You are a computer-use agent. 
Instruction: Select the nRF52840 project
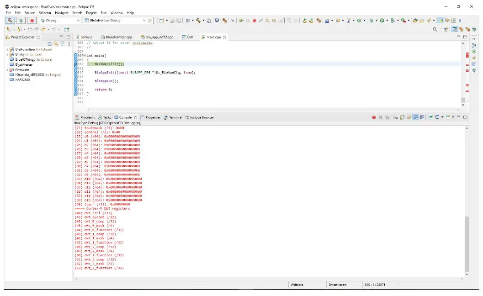coord(20,79)
